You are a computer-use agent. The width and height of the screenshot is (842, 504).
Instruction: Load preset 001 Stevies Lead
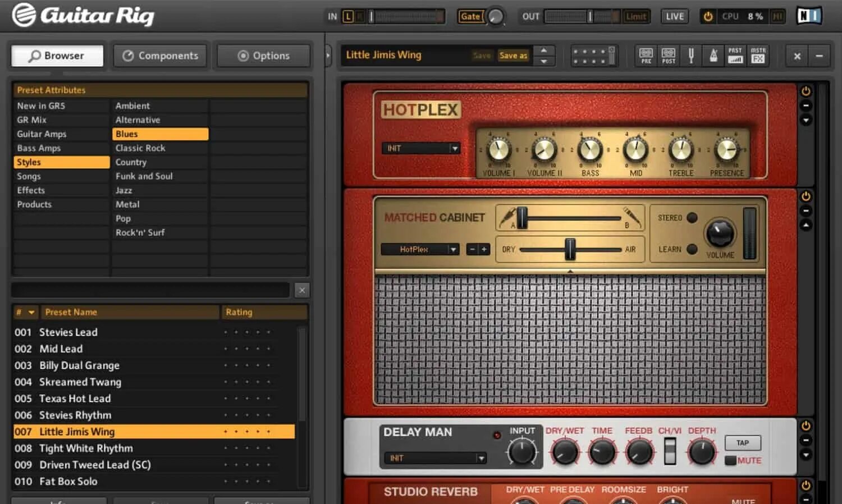(154, 332)
